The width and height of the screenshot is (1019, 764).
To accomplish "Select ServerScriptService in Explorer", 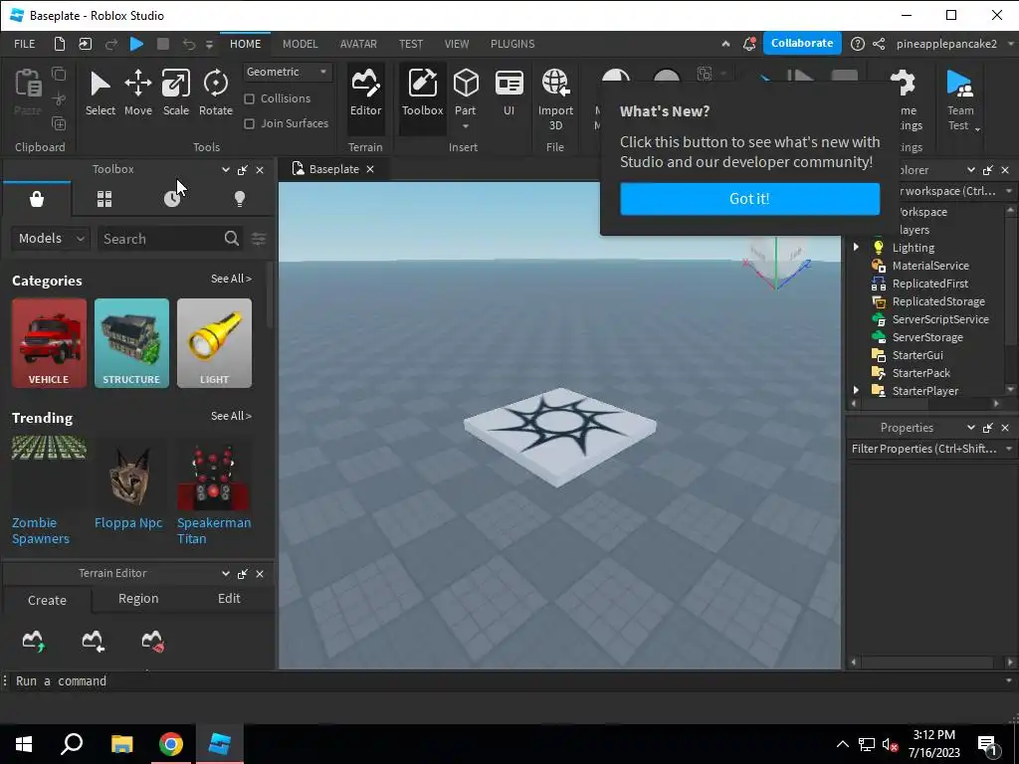I will [x=940, y=319].
